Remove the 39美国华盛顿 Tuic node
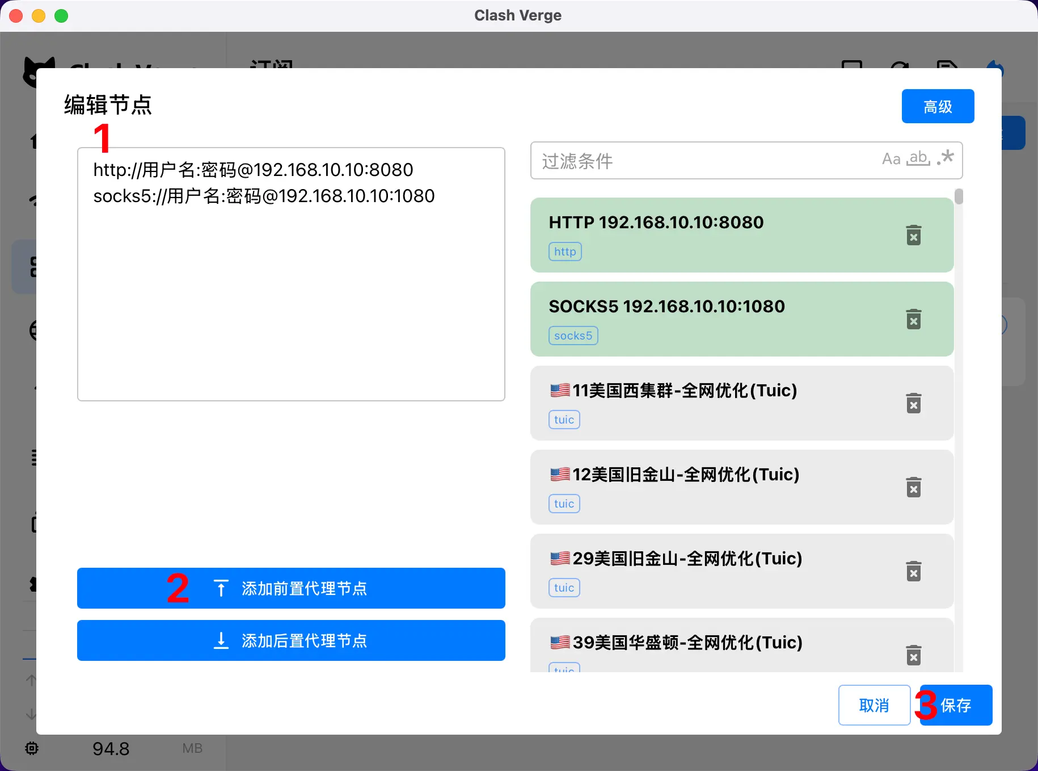 tap(913, 655)
